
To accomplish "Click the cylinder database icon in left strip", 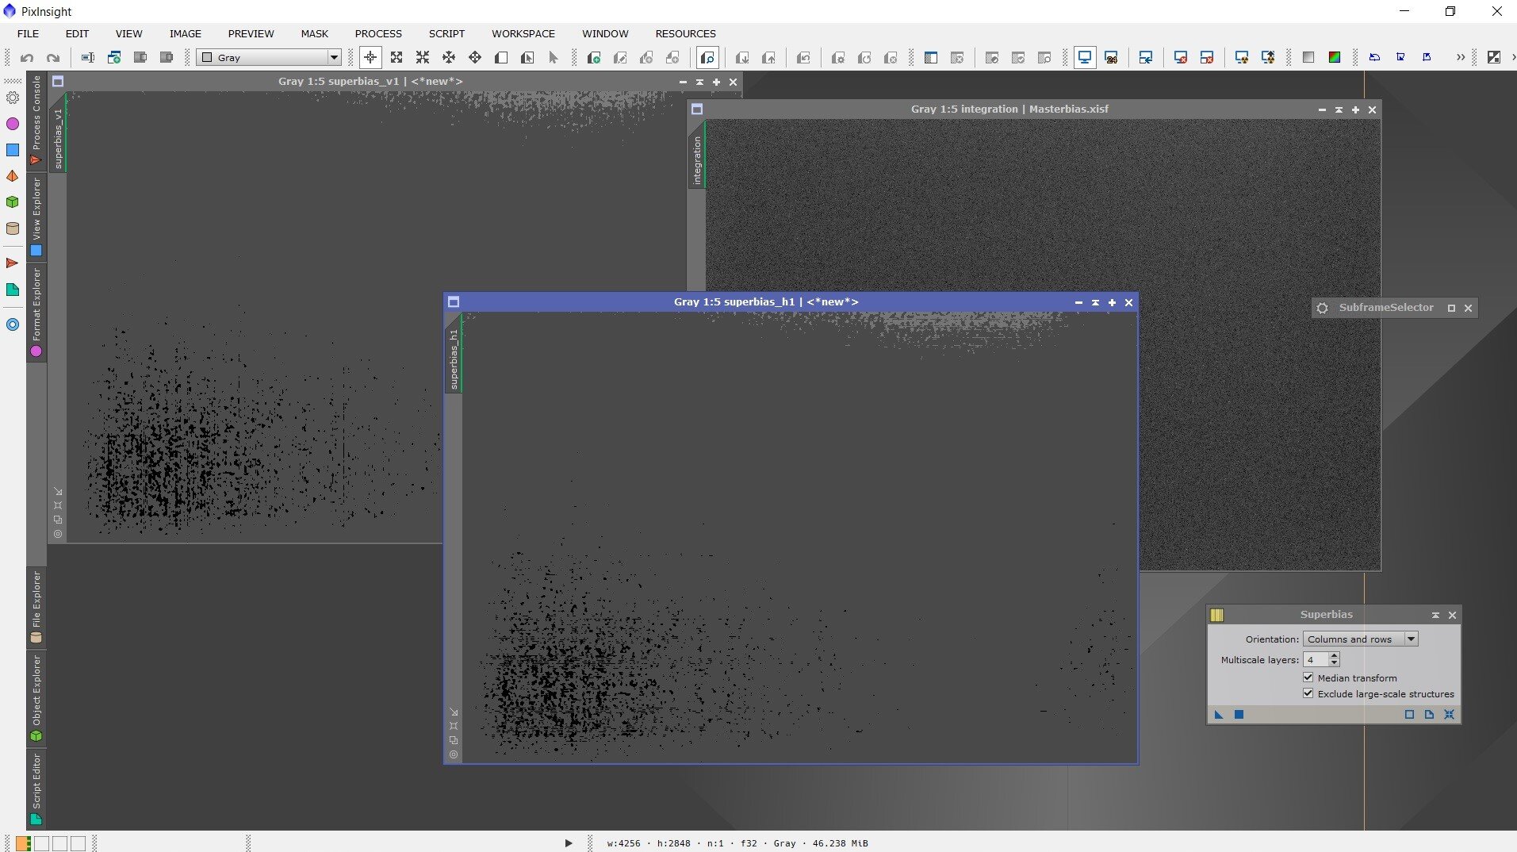I will point(13,228).
